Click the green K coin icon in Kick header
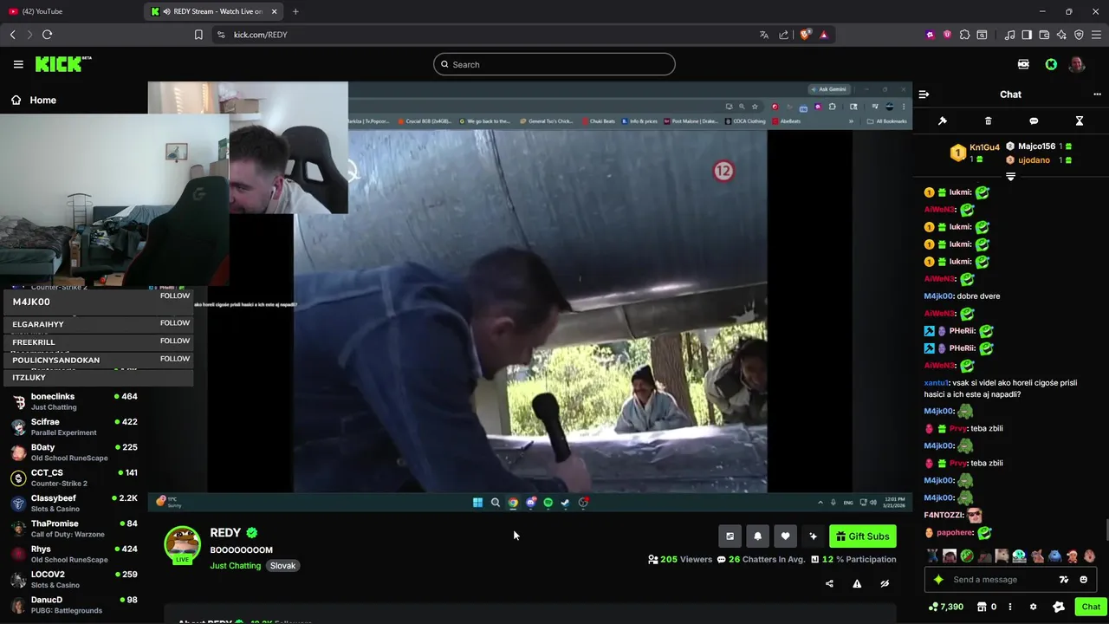 pos(1051,64)
